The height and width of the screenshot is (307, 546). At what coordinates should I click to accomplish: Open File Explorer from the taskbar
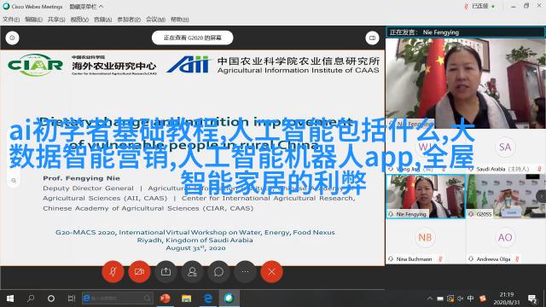click(186, 298)
